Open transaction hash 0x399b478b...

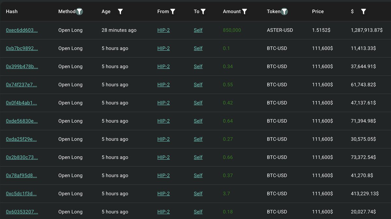(x=22, y=66)
